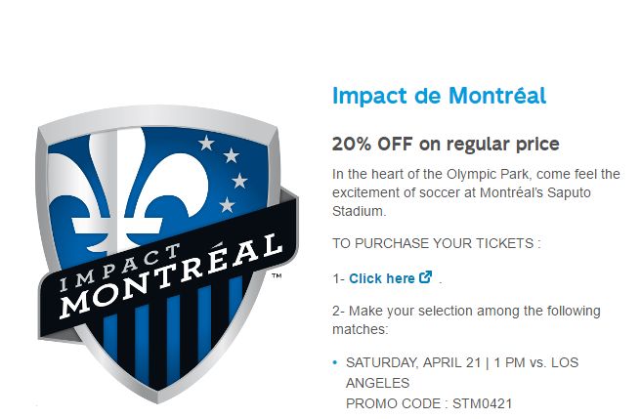The height and width of the screenshot is (419, 641).
Task: Click the Olympic Park description paragraph
Action: (476, 192)
